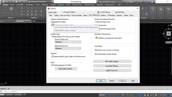Toggle Combine layer property change checkbox
This screenshot has width=172, height=97.
96,54
